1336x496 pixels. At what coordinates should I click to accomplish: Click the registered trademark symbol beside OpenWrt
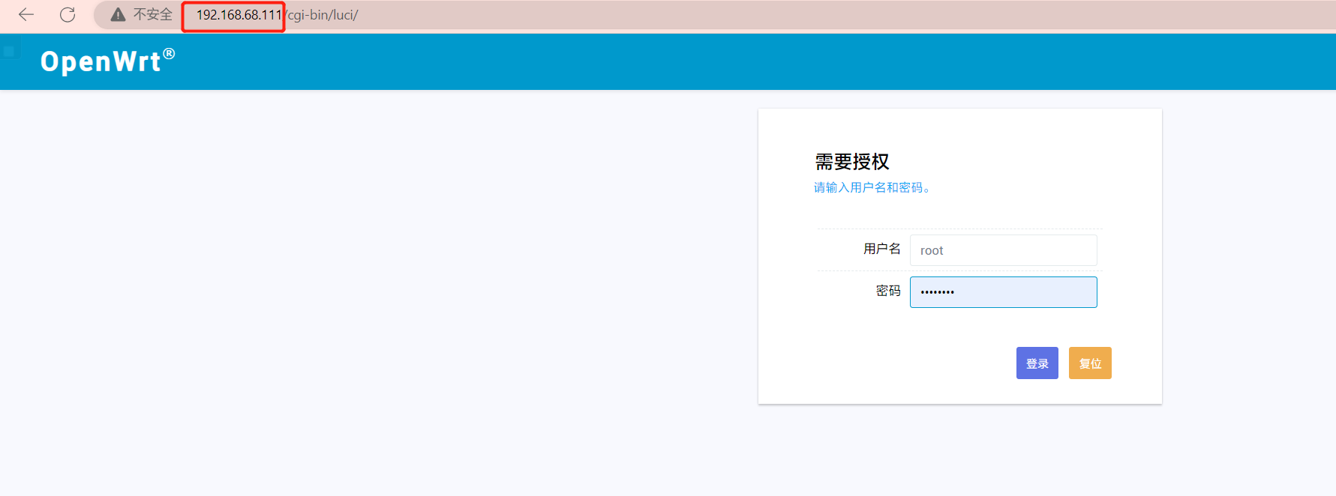(169, 54)
